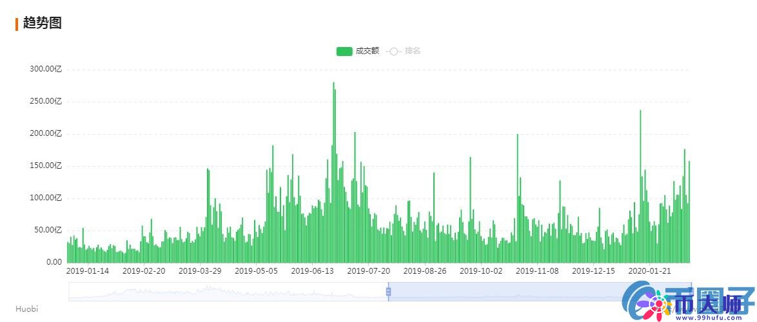The height and width of the screenshot is (322, 757).
Task: Click the 2019-08-26 x-axis date label
Action: point(426,271)
